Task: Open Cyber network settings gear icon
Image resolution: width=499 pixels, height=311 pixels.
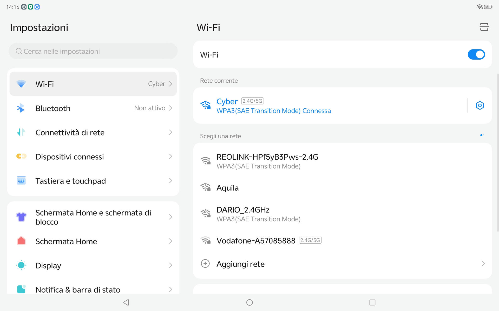Action: click(480, 105)
